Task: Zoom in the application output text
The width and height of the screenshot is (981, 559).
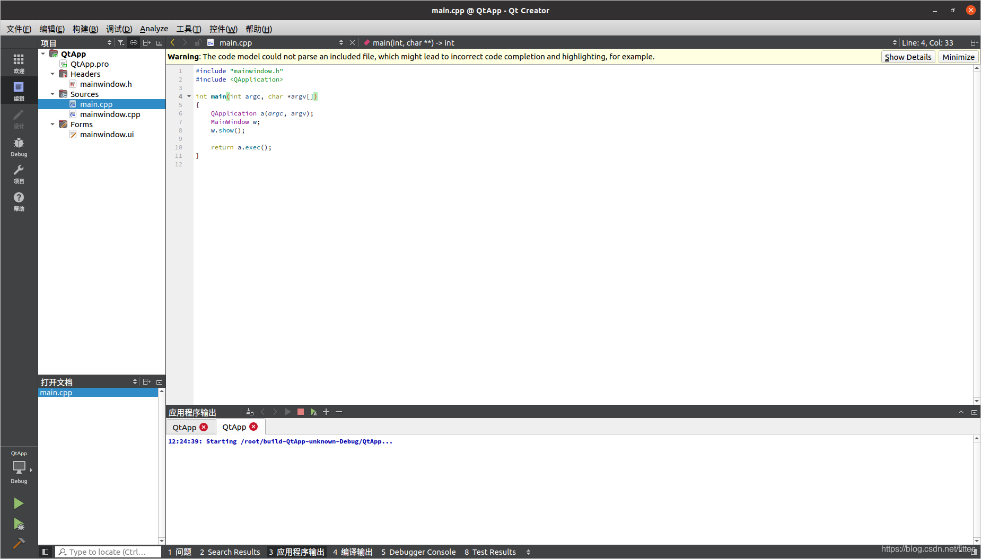Action: 326,412
